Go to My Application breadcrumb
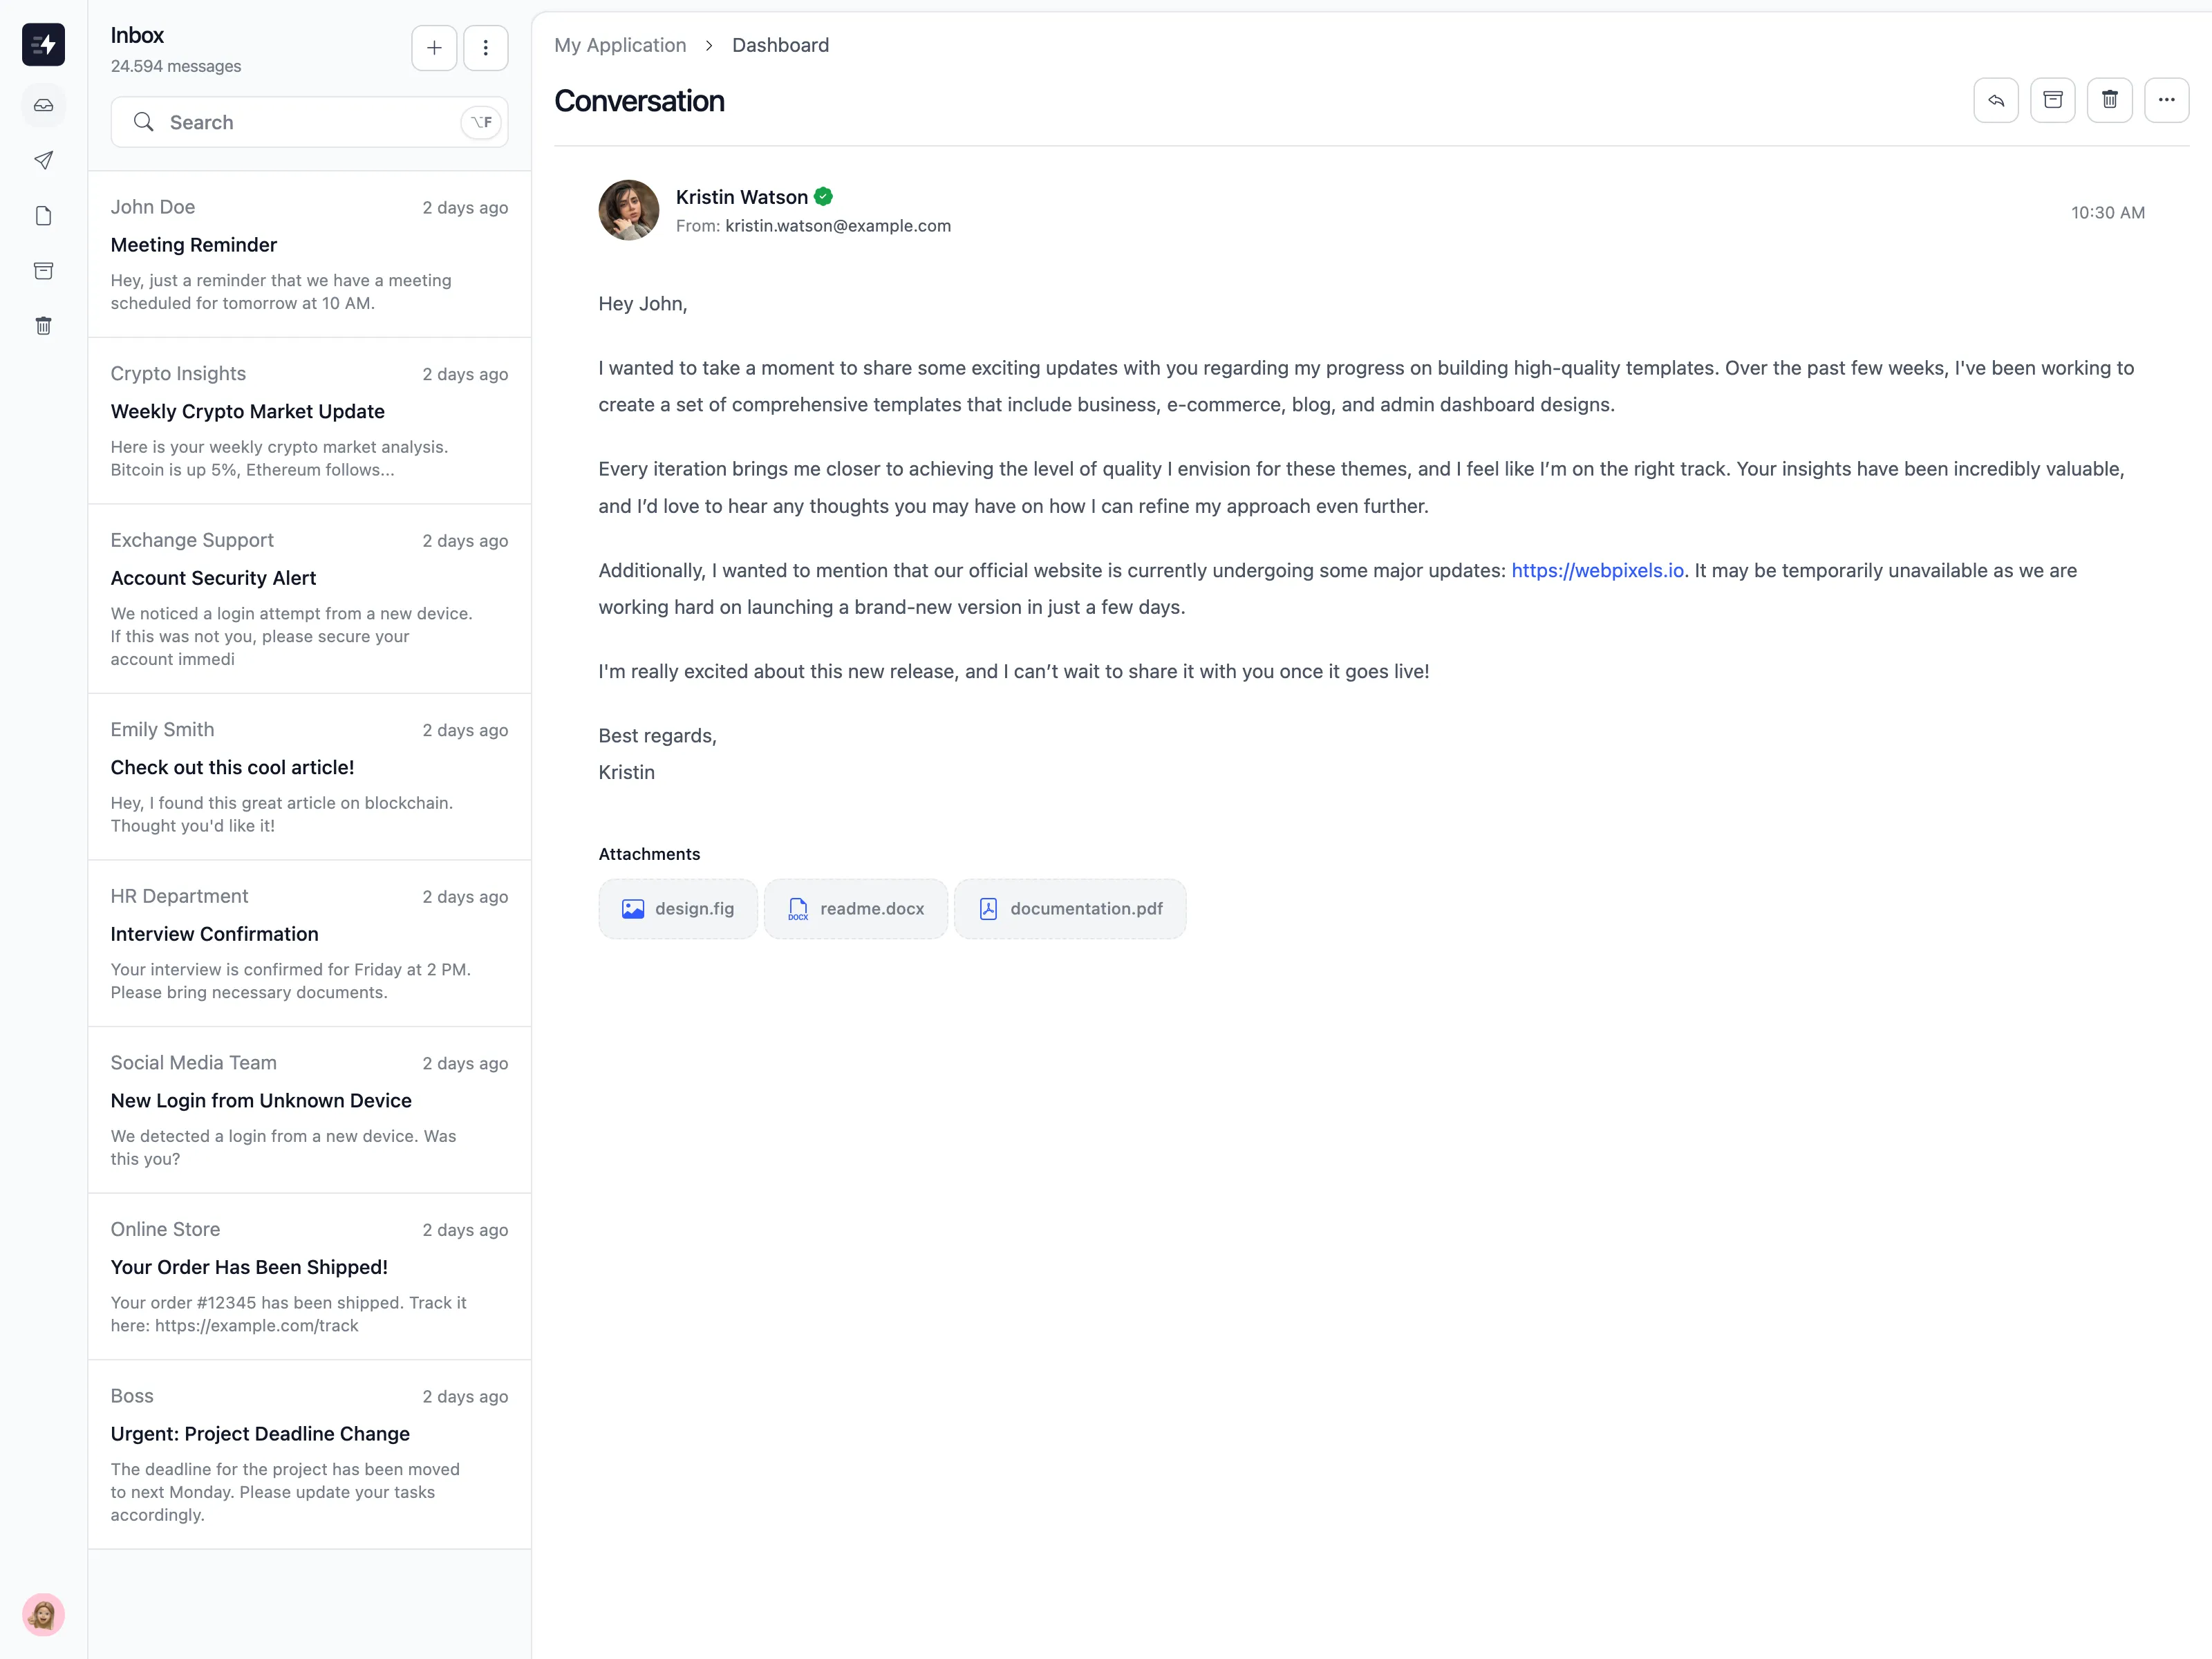Viewport: 2212px width, 1659px height. click(620, 45)
